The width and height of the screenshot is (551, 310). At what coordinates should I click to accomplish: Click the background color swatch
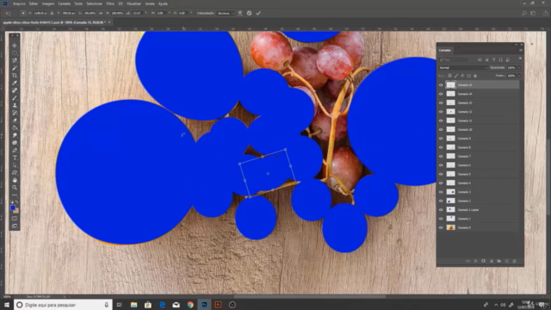(x=16, y=211)
